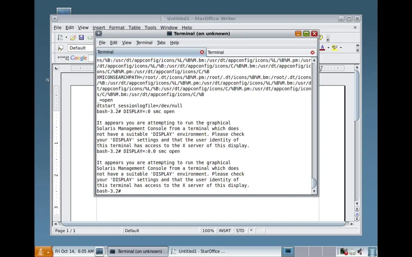Open the Terminal window's View menu
Viewport: 412px width, 257px height.
(126, 43)
